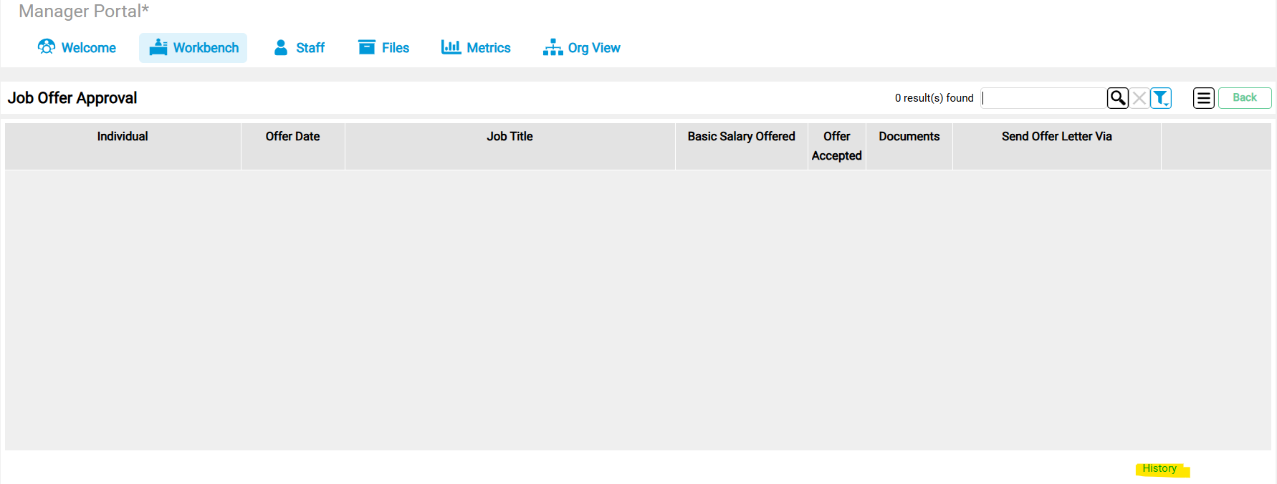Viewport: 1277px width, 484px height.
Task: Select the Workbench tab
Action: [x=193, y=48]
